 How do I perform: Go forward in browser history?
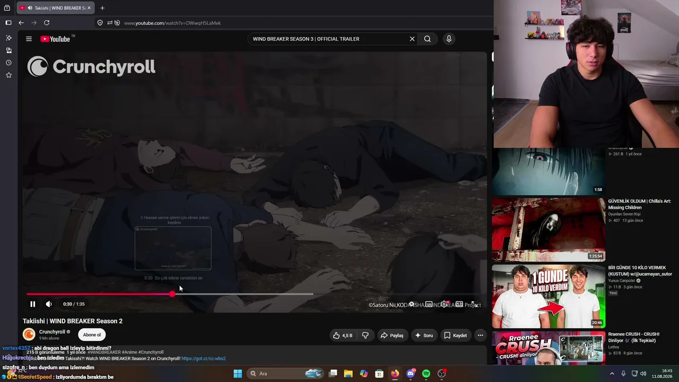[x=34, y=23]
